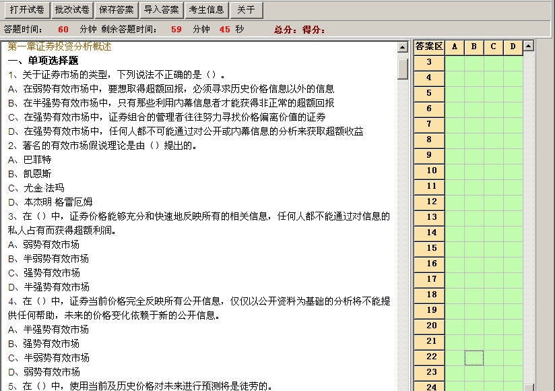Click question 3 option A 弱势有效市场

51,245
